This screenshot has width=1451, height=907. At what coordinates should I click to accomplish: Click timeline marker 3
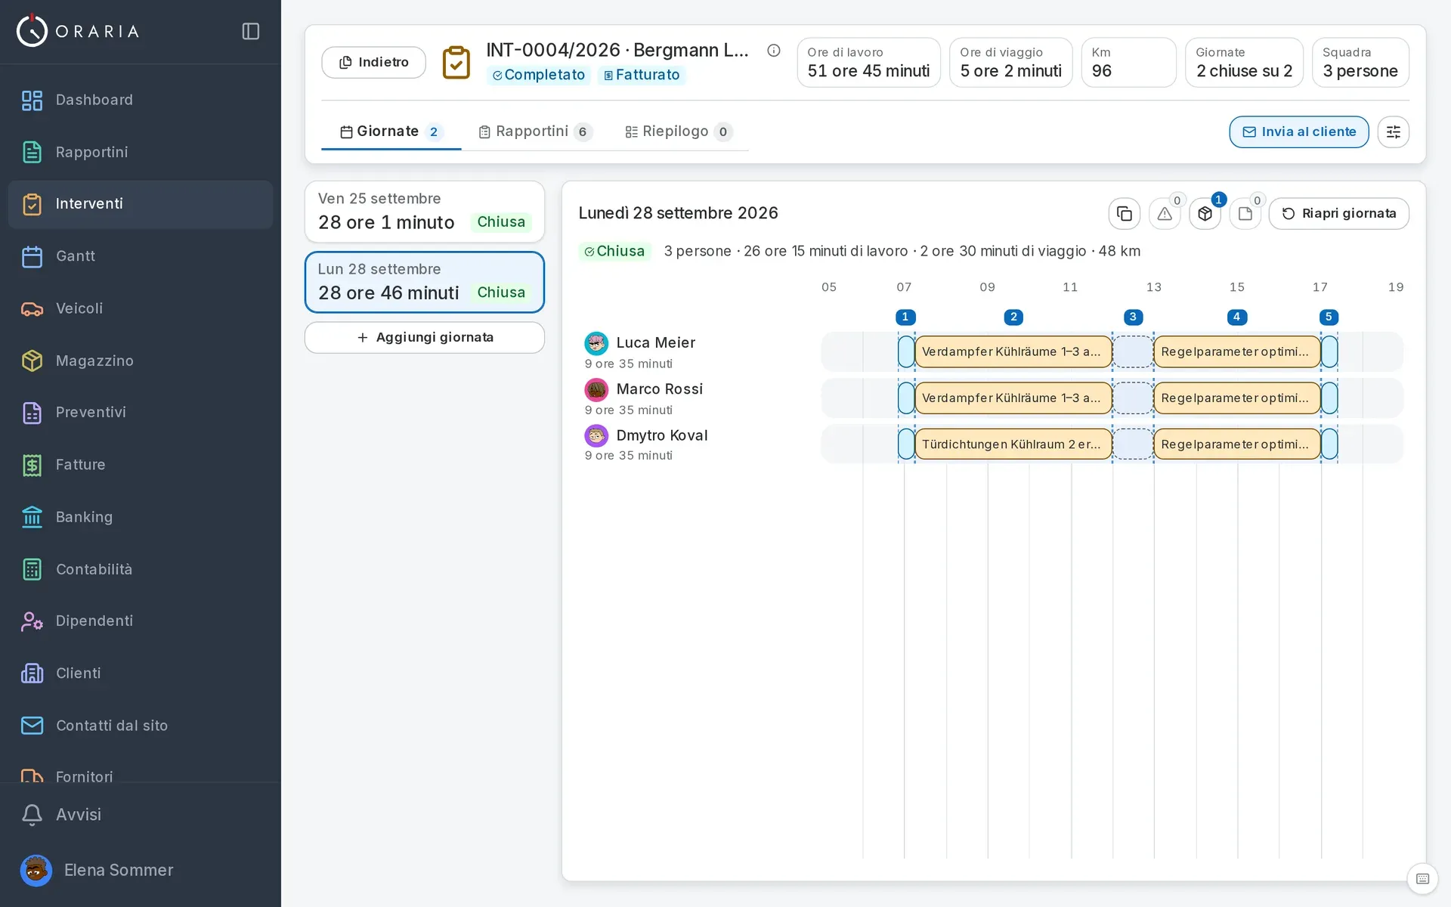[1132, 317]
